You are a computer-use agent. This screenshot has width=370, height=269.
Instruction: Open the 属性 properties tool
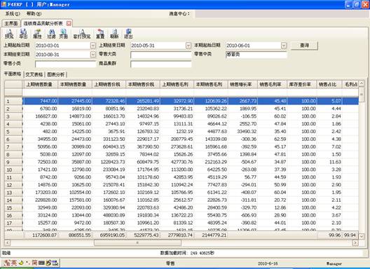coord(37,34)
